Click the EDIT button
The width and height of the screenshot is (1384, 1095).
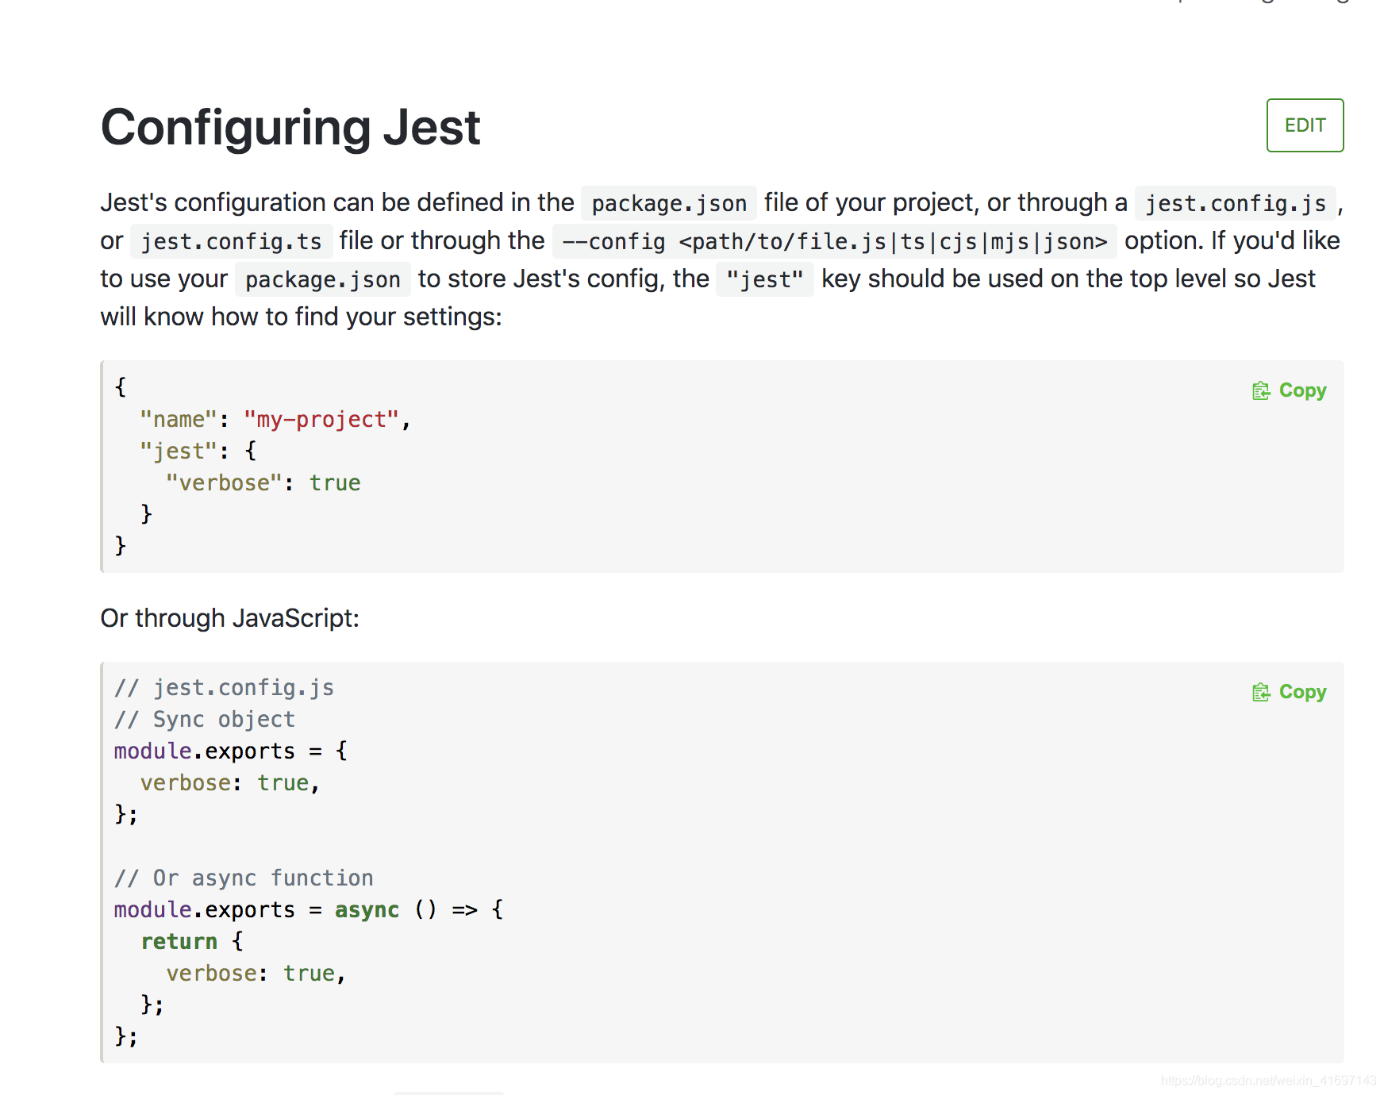click(x=1305, y=125)
